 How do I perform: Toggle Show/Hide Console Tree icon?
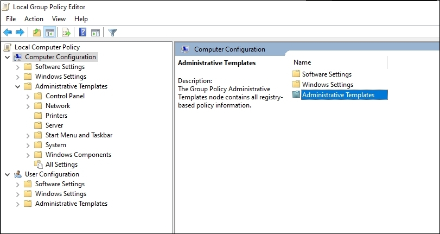click(50, 33)
